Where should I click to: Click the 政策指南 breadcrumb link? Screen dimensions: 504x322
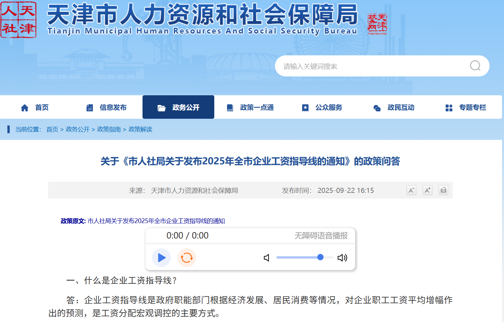[109, 129]
